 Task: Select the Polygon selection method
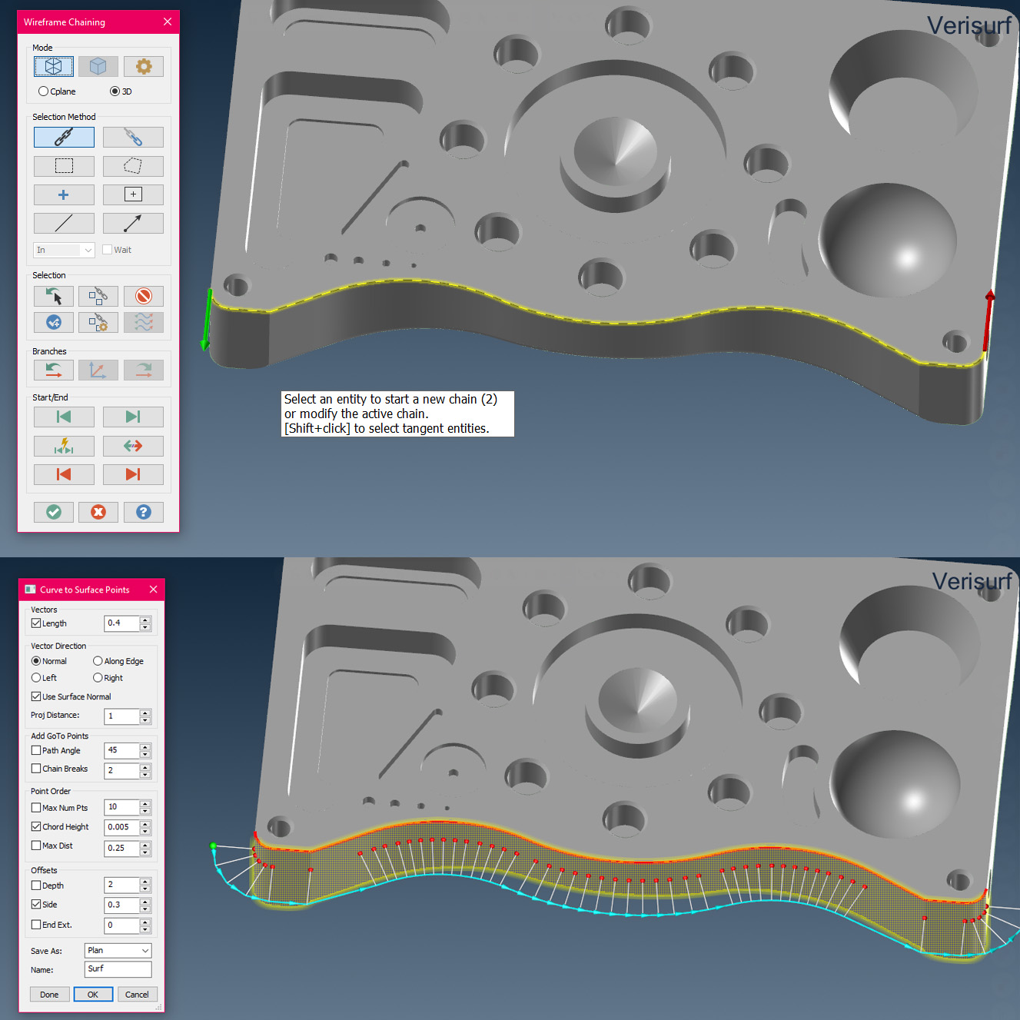pos(133,166)
